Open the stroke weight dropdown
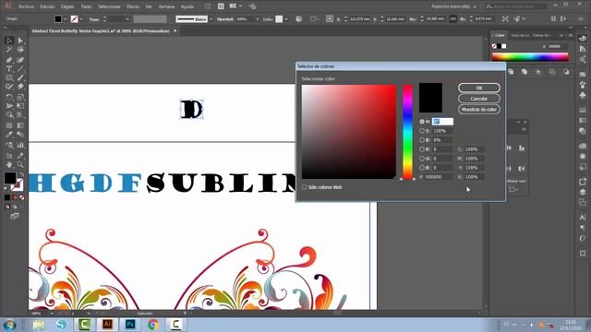The width and height of the screenshot is (591, 332). coord(127,19)
